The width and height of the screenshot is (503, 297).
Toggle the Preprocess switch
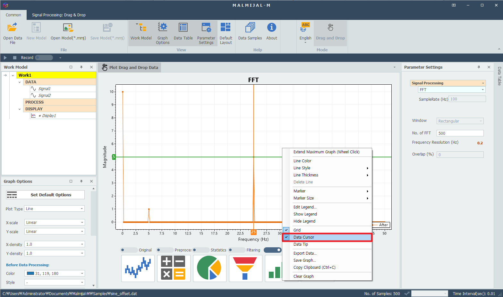click(x=165, y=250)
